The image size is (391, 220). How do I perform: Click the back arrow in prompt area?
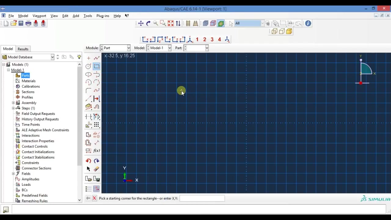(x=88, y=198)
